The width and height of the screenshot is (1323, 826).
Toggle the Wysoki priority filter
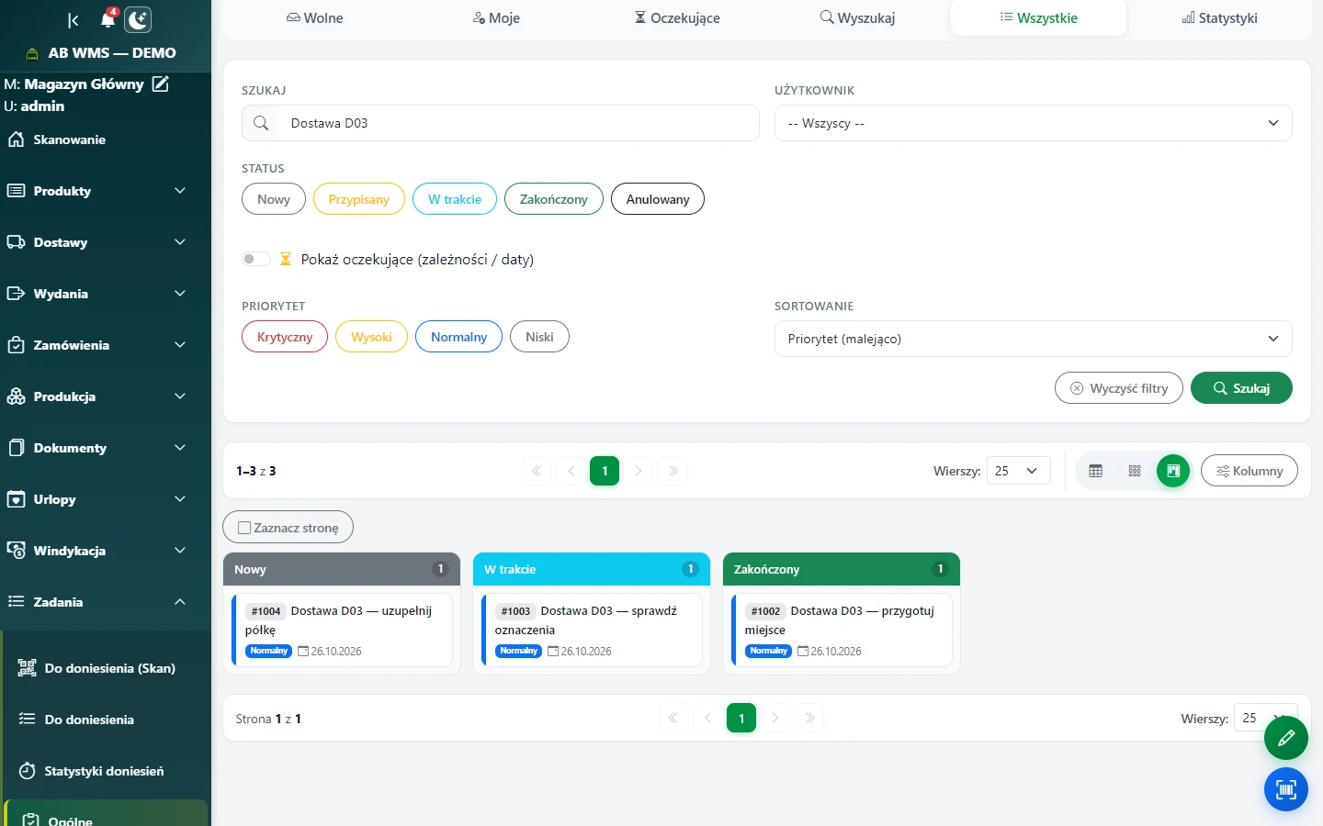click(371, 337)
